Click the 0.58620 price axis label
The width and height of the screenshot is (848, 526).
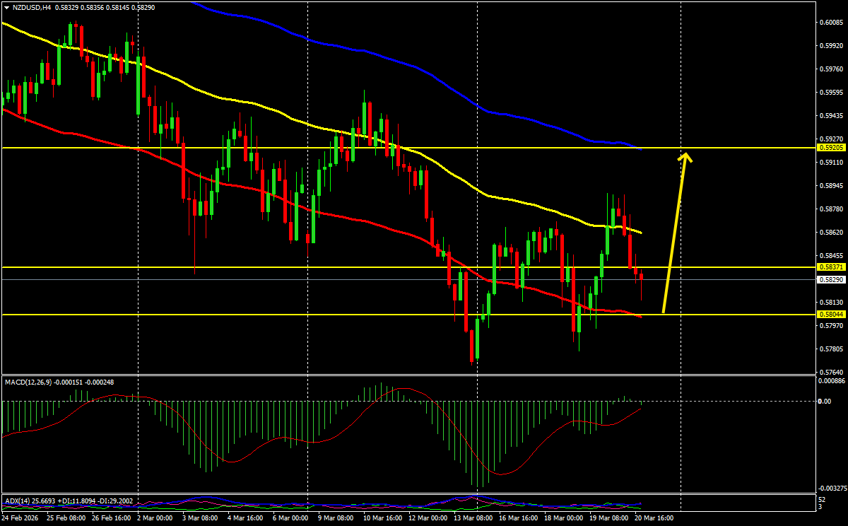point(831,233)
